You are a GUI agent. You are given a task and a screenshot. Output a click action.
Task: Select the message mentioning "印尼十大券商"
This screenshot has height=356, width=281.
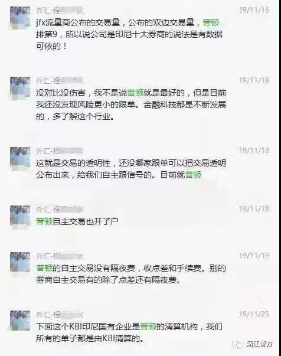coord(129,34)
